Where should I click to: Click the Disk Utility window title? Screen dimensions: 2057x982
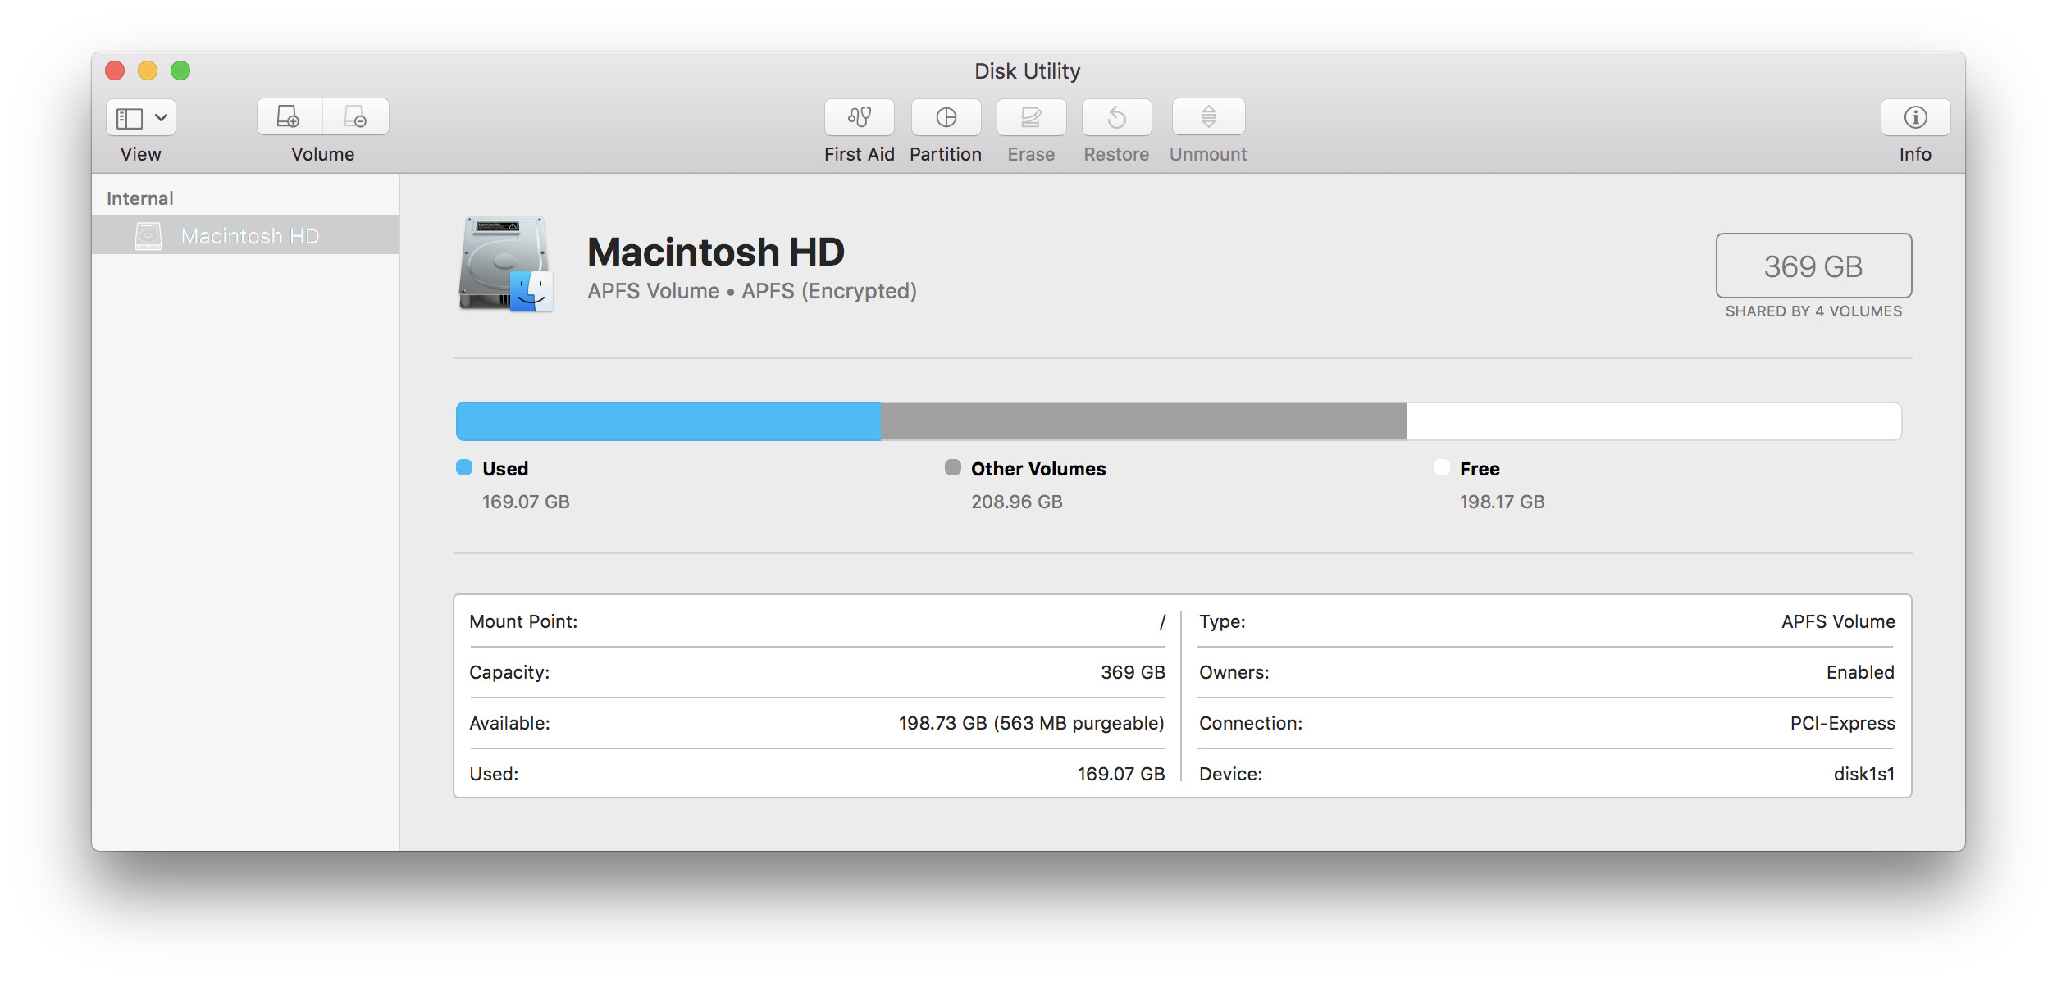point(1028,71)
